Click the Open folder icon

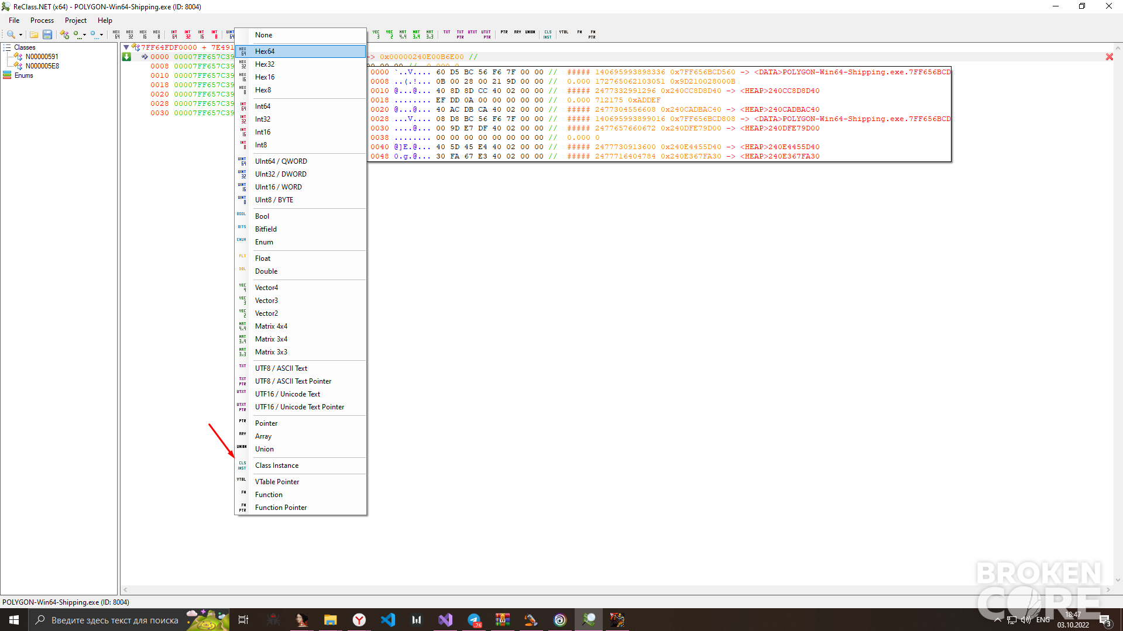click(34, 35)
